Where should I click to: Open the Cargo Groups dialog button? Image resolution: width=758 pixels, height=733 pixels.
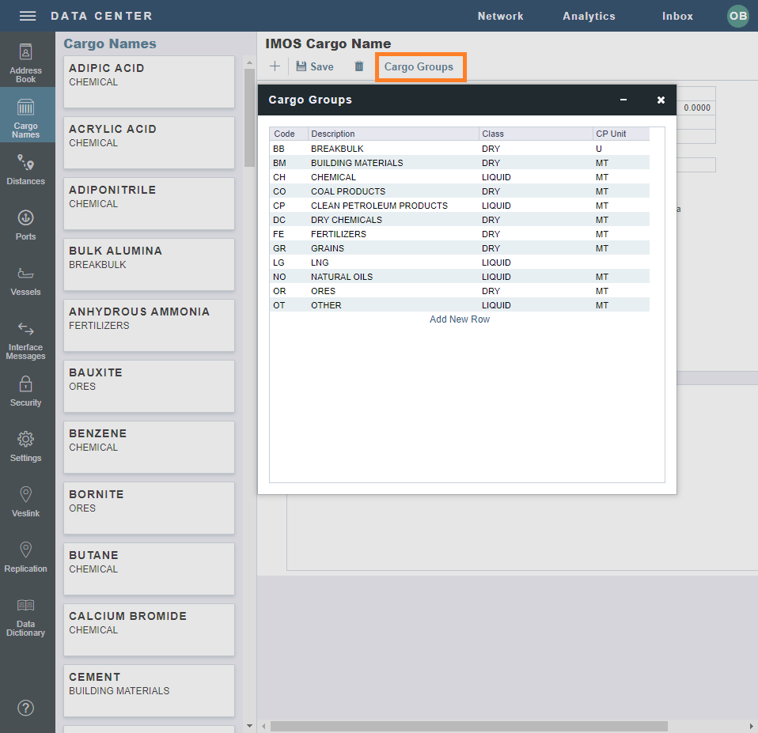pos(420,66)
